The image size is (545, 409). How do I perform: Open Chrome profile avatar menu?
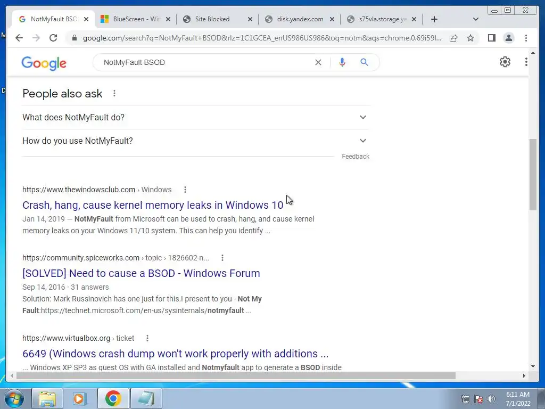(508, 38)
